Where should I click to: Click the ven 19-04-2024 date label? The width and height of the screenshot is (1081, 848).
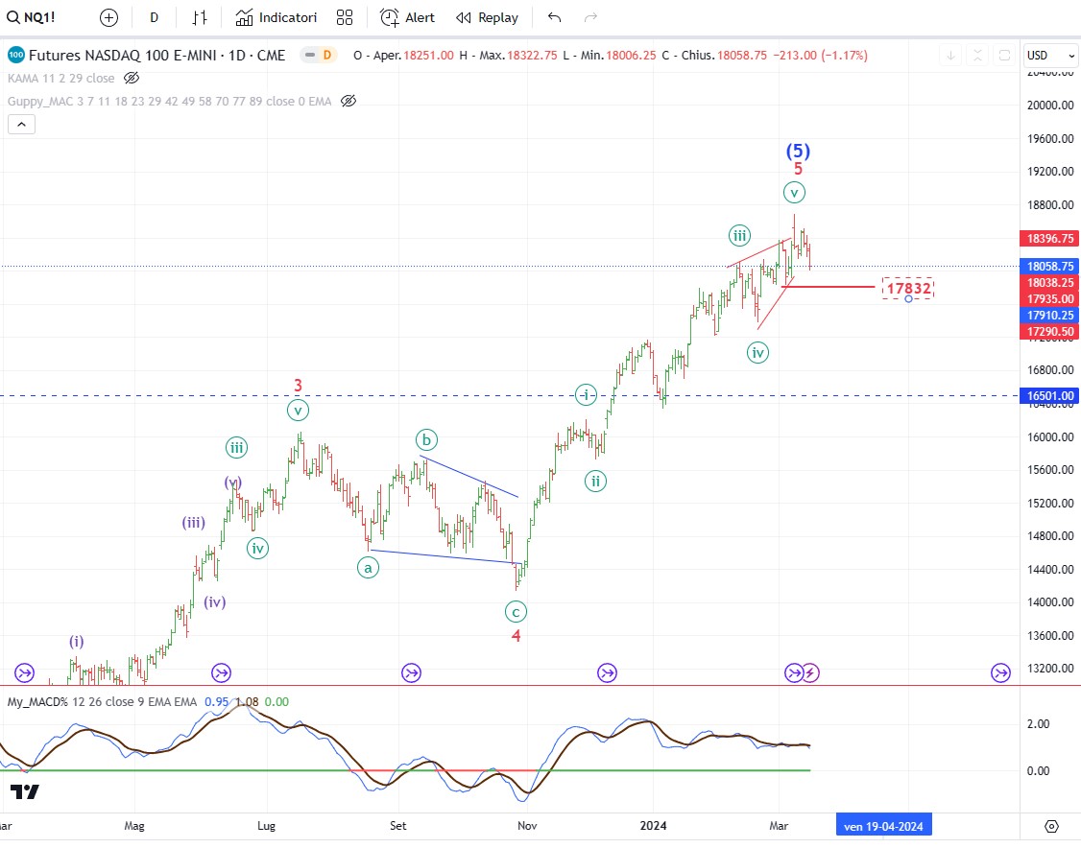point(883,825)
